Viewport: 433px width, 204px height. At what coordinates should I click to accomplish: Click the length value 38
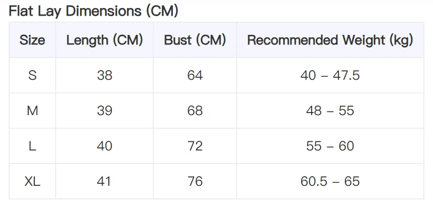click(104, 75)
